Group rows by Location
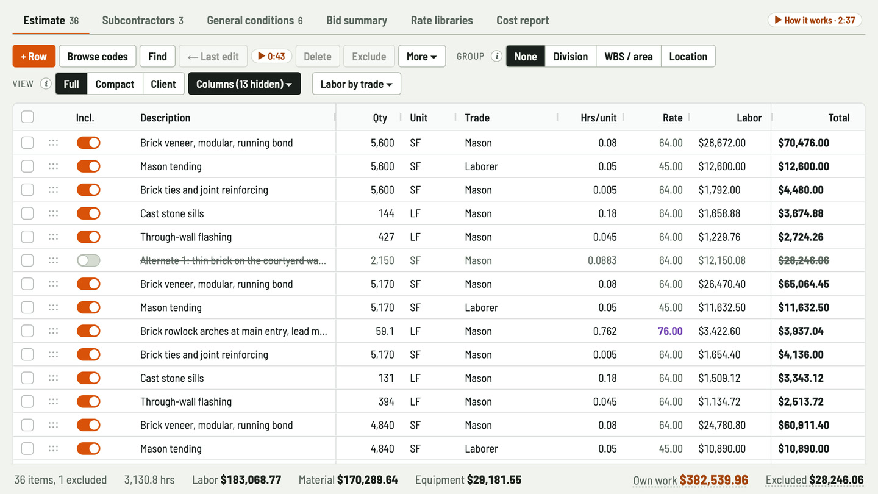The image size is (878, 494). coord(688,56)
